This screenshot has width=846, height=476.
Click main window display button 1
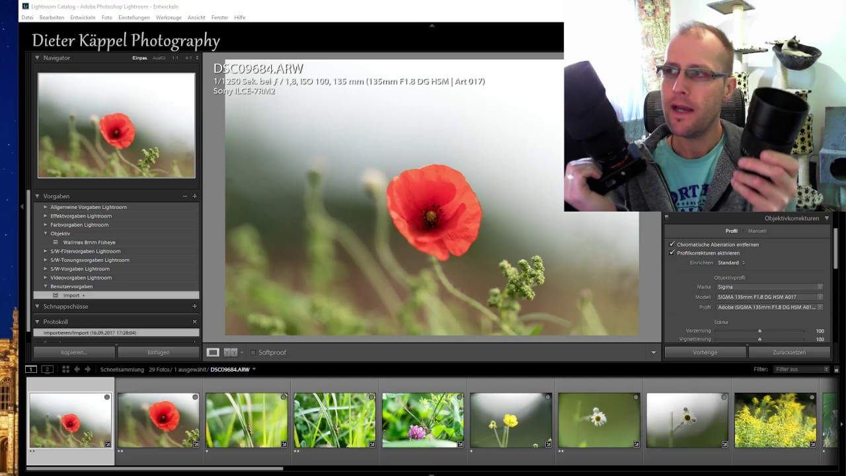(x=31, y=369)
